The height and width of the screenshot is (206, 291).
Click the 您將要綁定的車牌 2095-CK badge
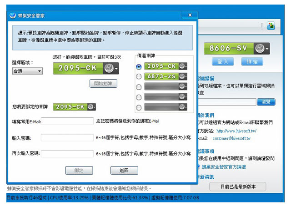75,107
